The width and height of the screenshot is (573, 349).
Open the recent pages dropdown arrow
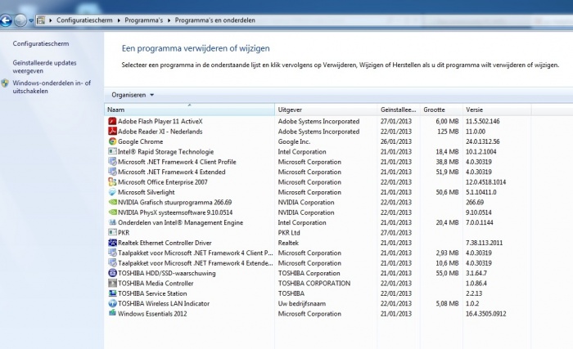31,20
